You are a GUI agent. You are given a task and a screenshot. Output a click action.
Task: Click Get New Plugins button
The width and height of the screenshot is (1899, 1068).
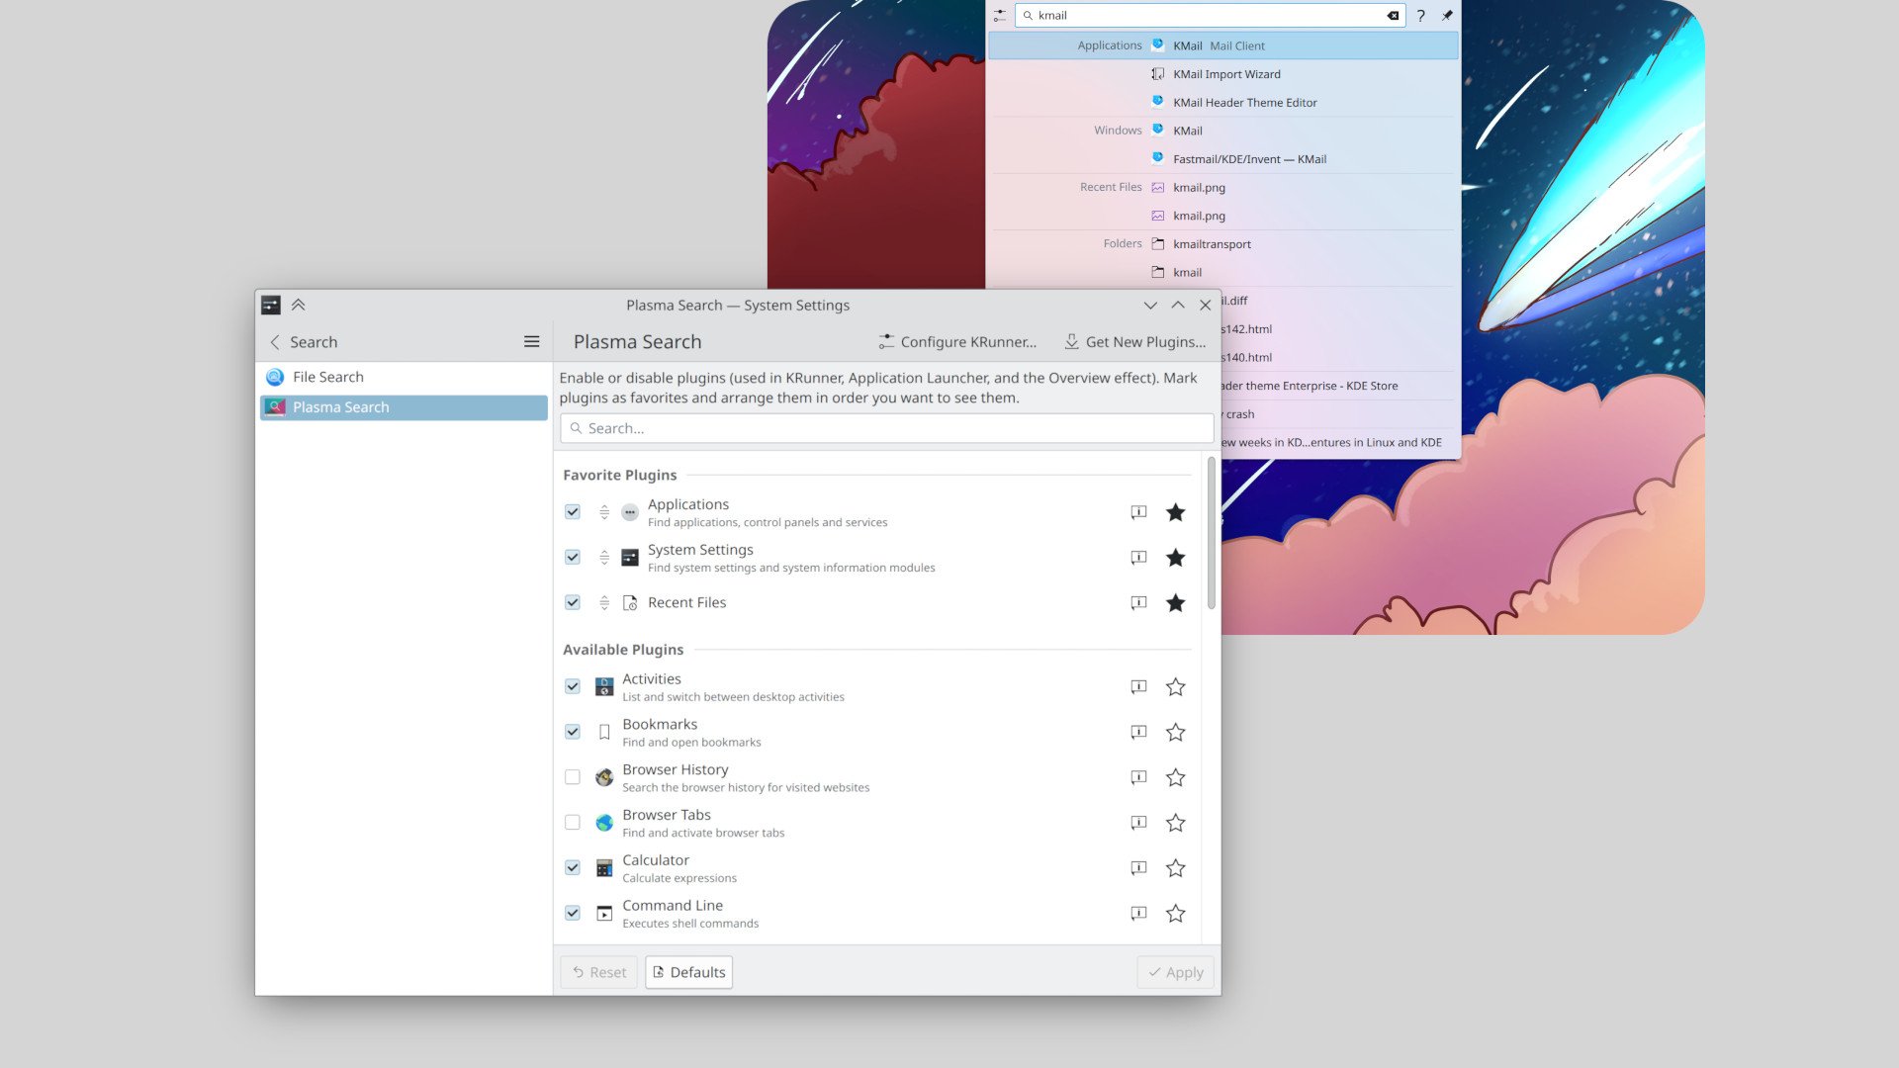[1135, 342]
